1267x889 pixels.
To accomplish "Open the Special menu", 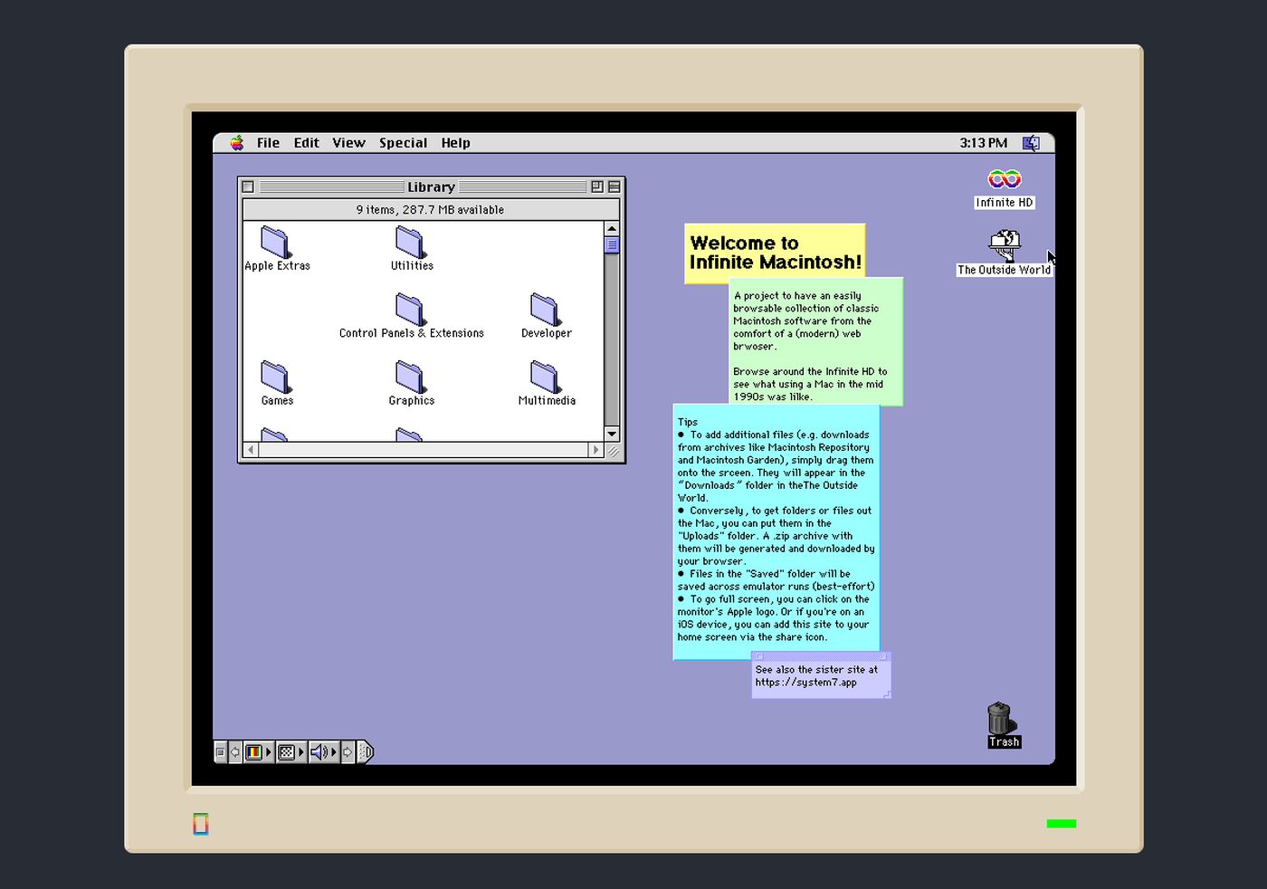I will click(403, 143).
